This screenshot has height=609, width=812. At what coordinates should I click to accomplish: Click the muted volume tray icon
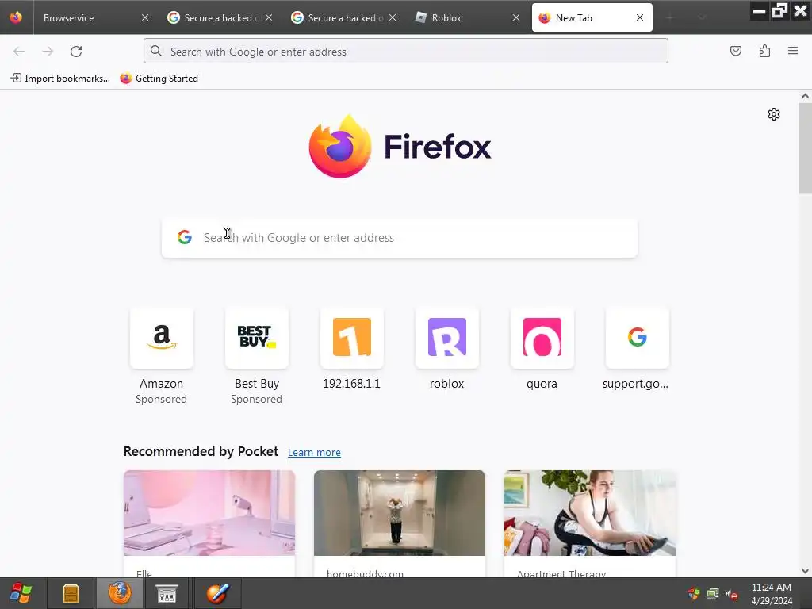(x=732, y=594)
